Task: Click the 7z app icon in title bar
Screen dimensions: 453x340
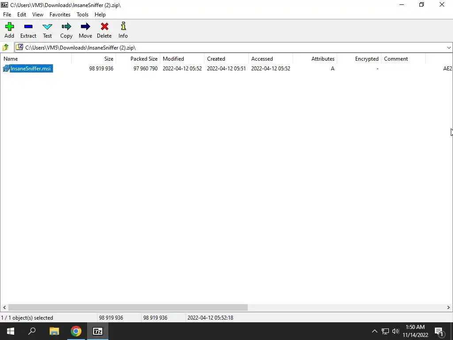Action: click(x=4, y=5)
